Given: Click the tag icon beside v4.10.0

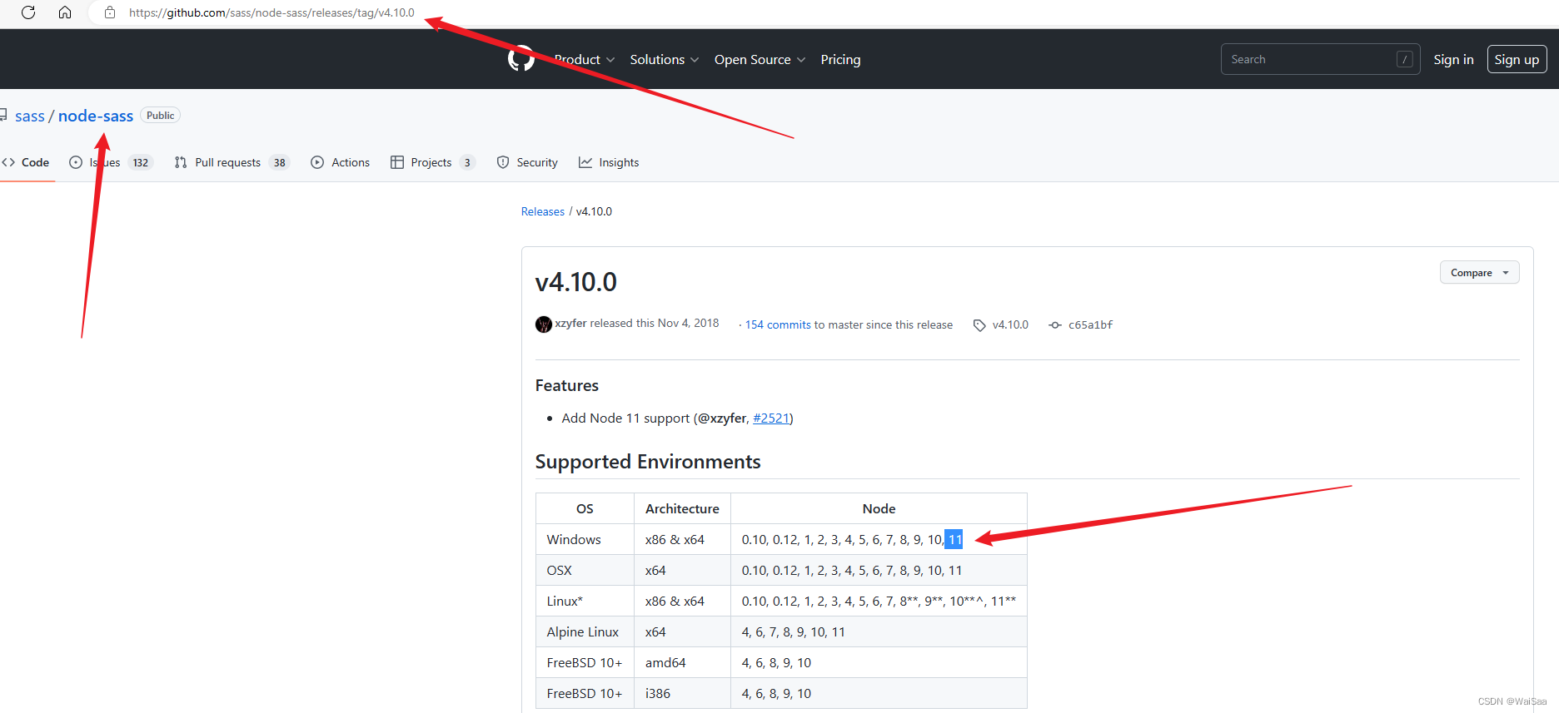Looking at the screenshot, I should coord(979,325).
